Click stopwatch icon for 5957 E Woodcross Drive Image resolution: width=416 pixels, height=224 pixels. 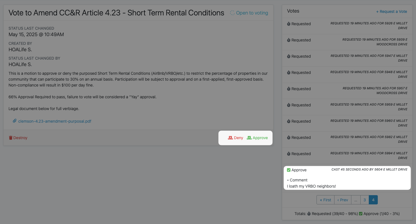[289, 89]
